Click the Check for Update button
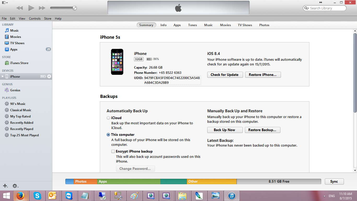The height and width of the screenshot is (201, 357). (x=224, y=75)
